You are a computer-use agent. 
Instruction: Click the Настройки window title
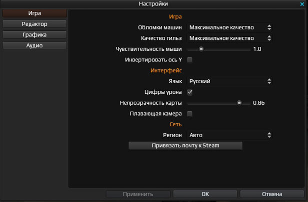pyautogui.click(x=153, y=3)
